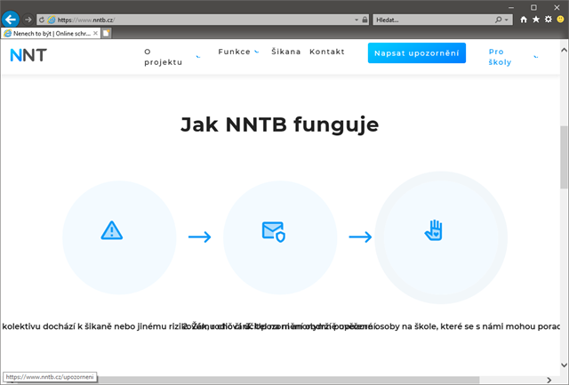Click the nntb.cz address bar field
This screenshot has width=569, height=385.
204,20
